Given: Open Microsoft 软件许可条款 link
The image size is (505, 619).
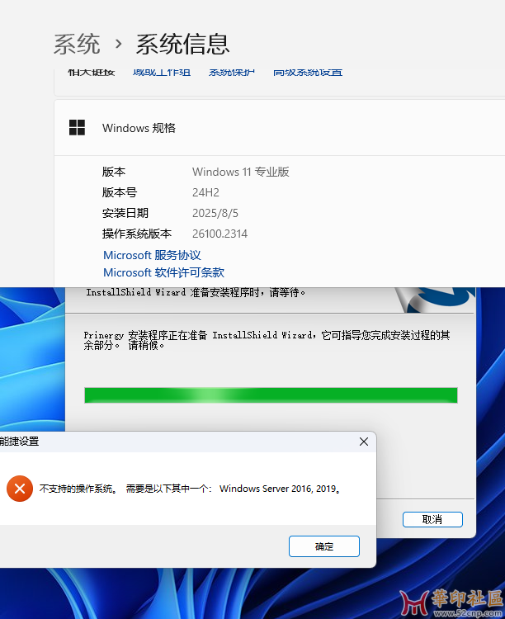Looking at the screenshot, I should click(x=163, y=272).
